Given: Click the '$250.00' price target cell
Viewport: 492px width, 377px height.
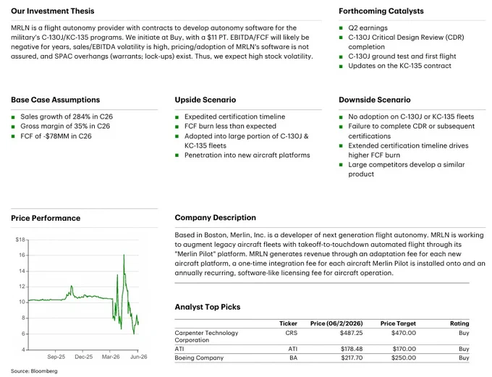Looking at the screenshot, I should pyautogui.click(x=404, y=357).
